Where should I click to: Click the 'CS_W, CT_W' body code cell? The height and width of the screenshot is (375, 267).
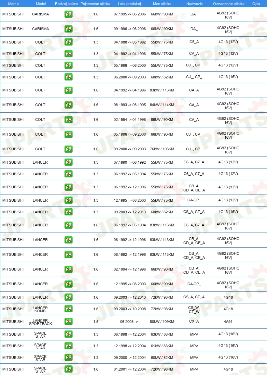tap(194, 310)
